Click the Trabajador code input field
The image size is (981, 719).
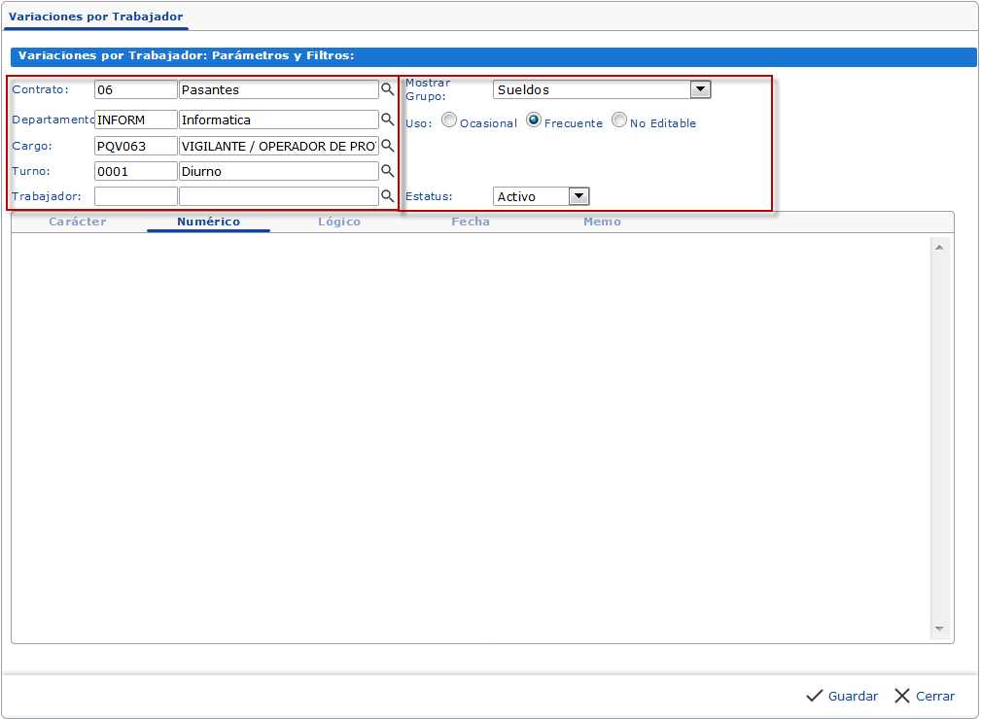(136, 196)
